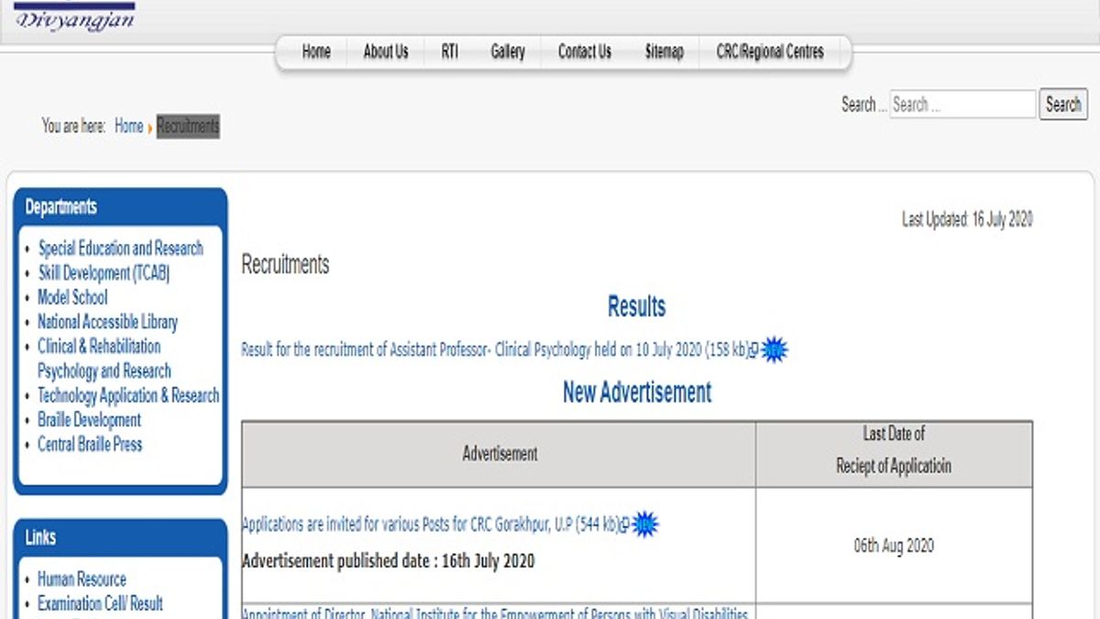Click the Recruitments page title
1100x619 pixels.
coord(285,265)
